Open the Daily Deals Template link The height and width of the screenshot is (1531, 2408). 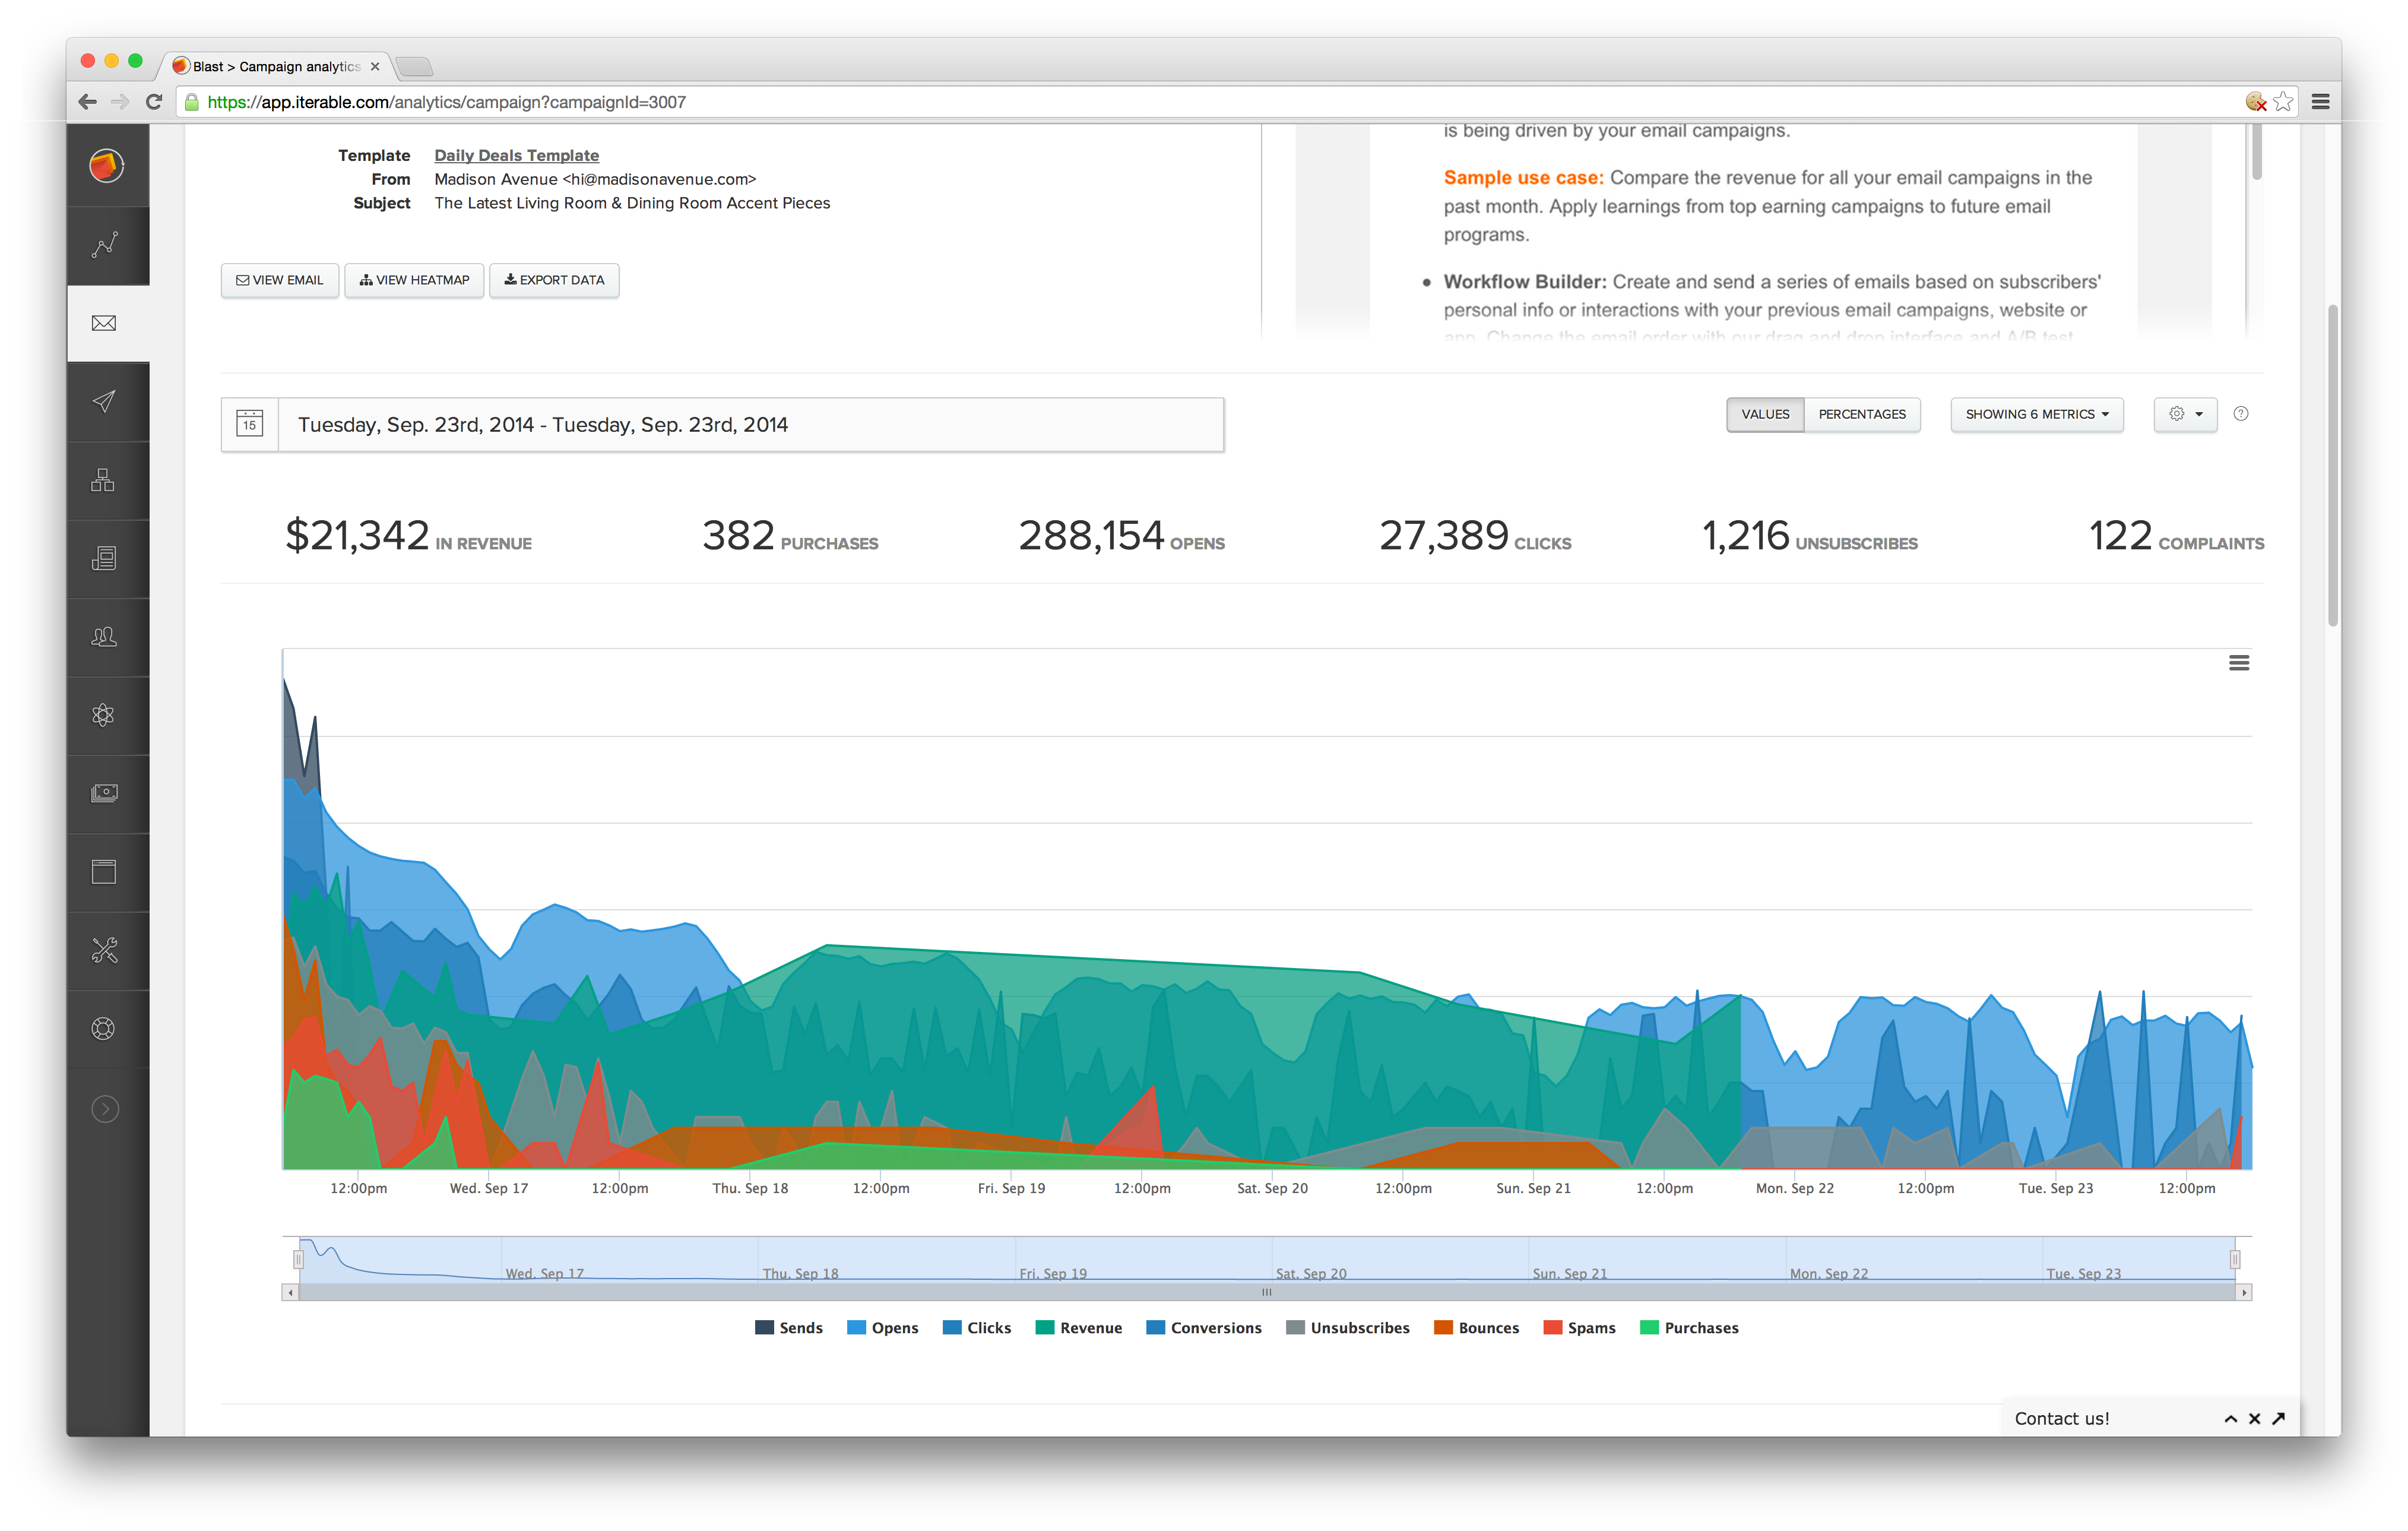click(516, 155)
